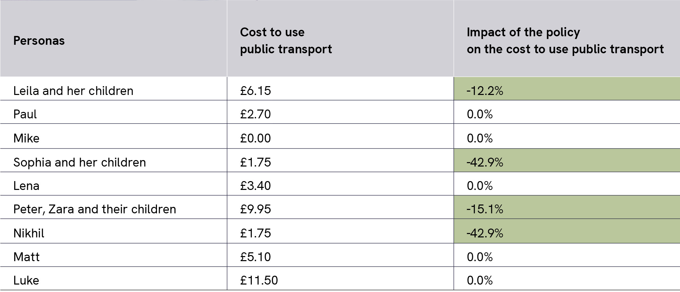
Task: Click the £11.50 cost in Luke's row
Action: tap(259, 280)
